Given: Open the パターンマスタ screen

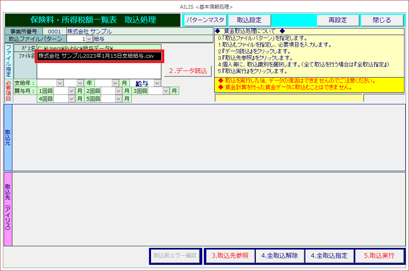Looking at the screenshot, I should point(205,20).
